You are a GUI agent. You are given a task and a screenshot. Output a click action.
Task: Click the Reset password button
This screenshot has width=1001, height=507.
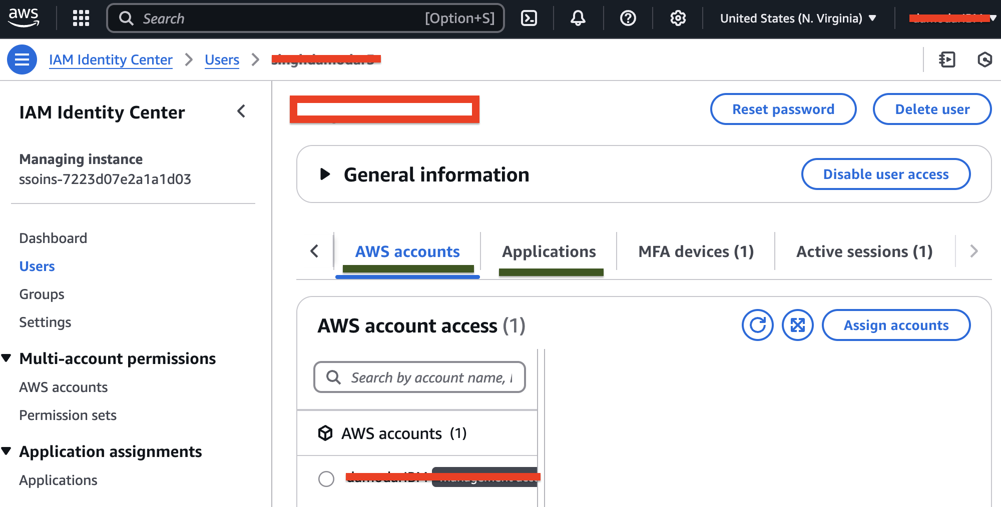pyautogui.click(x=783, y=109)
